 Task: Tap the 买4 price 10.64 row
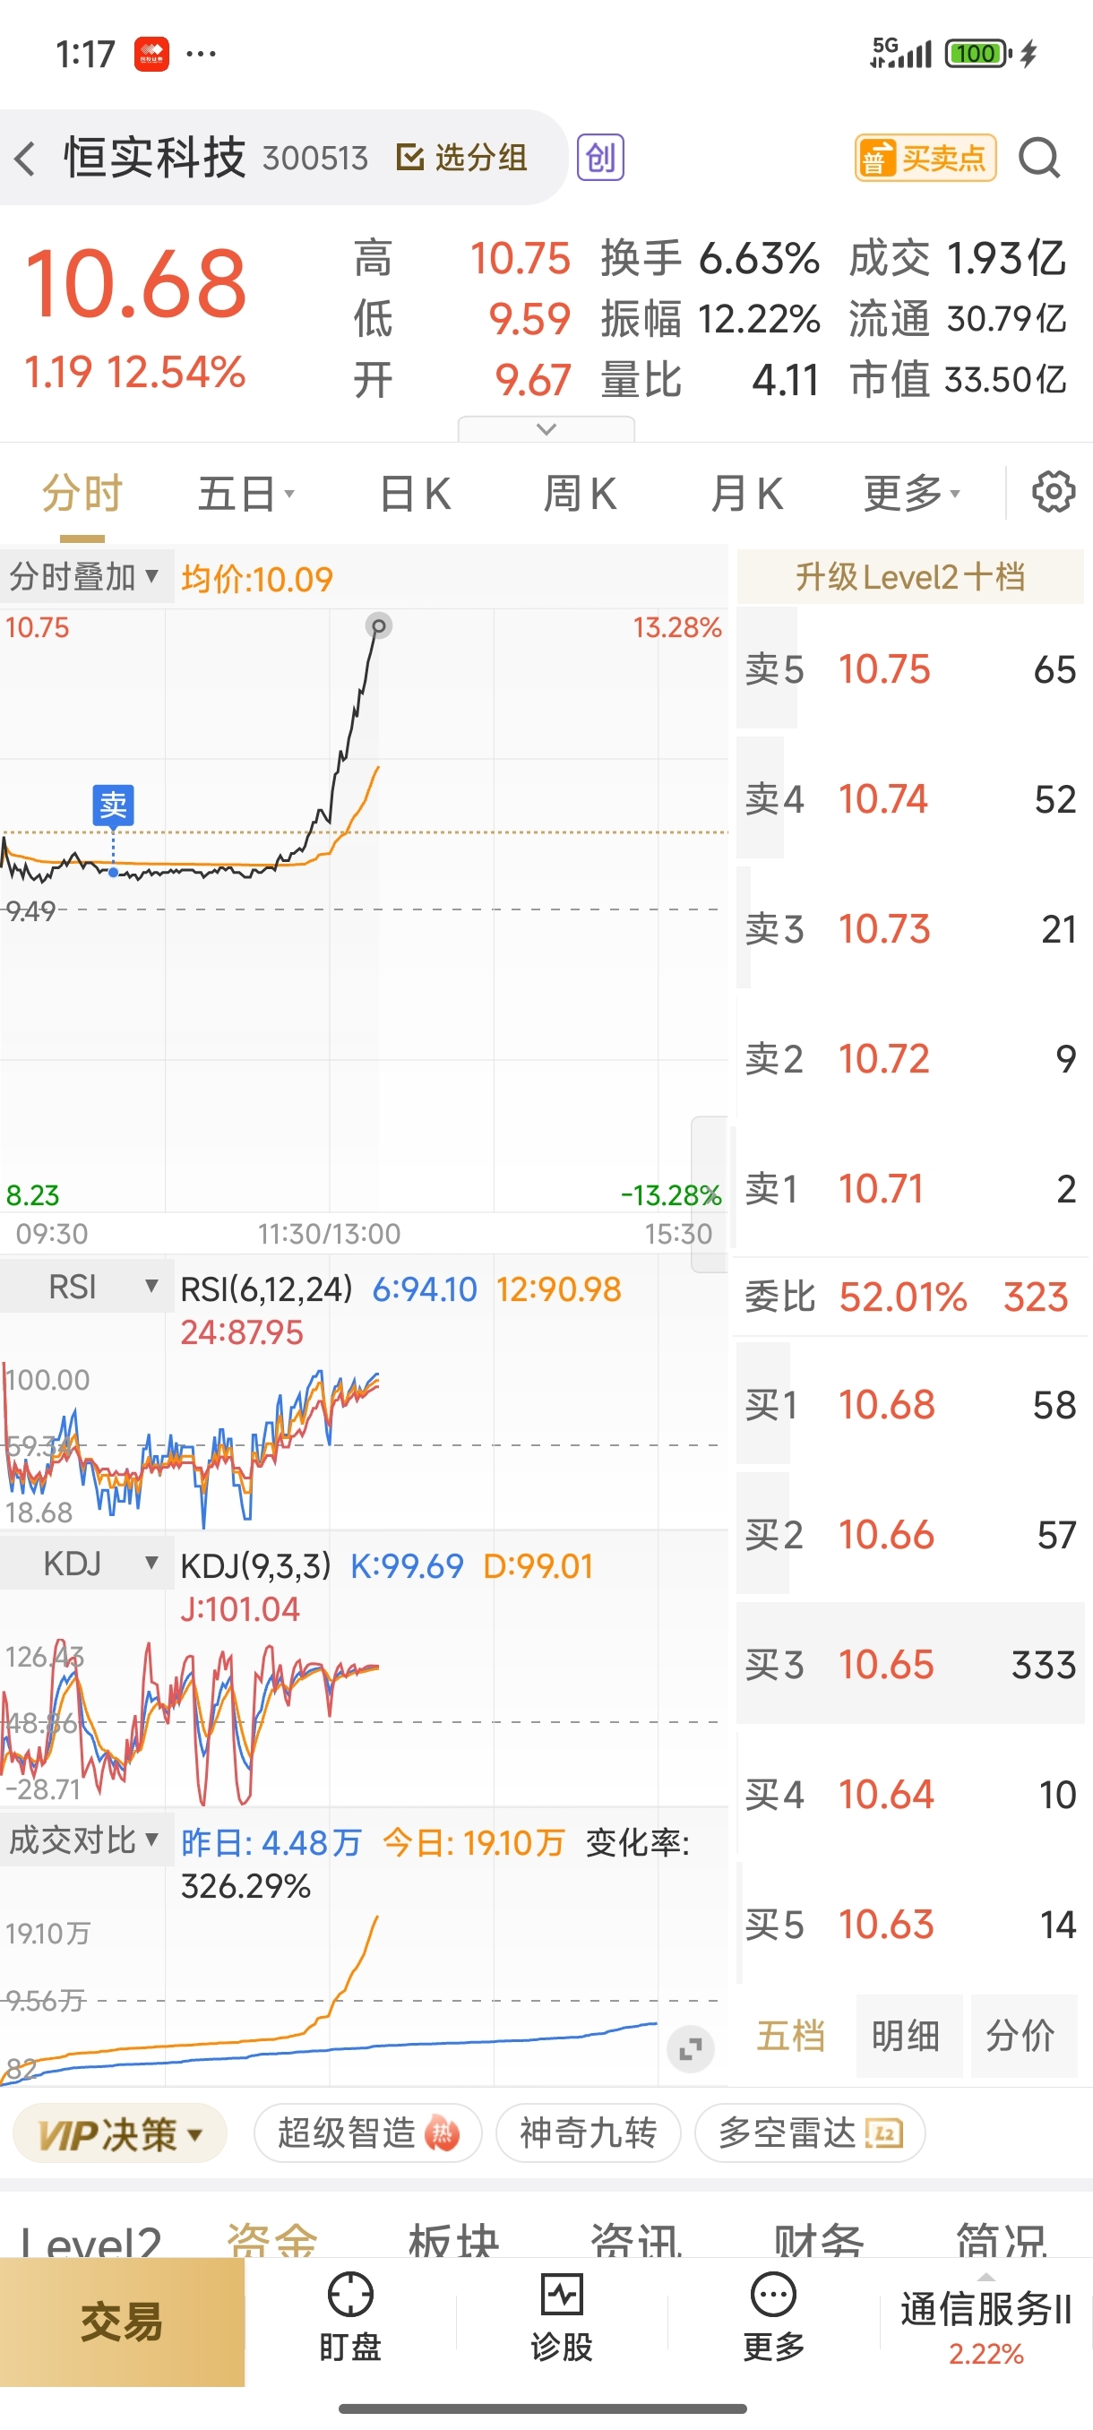(x=910, y=1794)
